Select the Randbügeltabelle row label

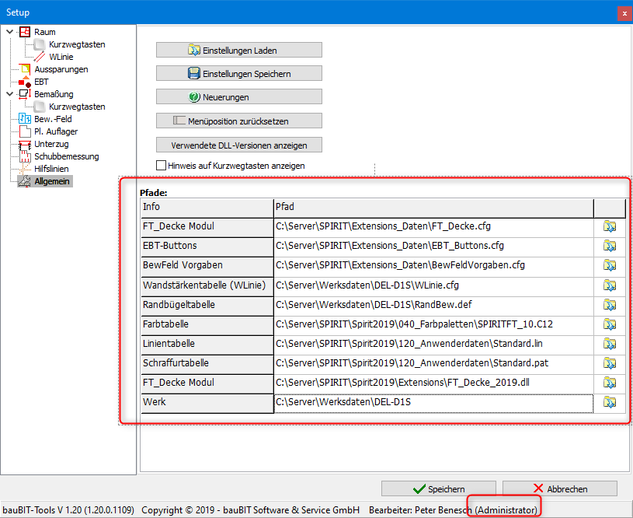pos(207,306)
